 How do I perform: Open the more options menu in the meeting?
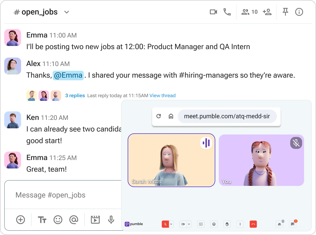(x=240, y=224)
